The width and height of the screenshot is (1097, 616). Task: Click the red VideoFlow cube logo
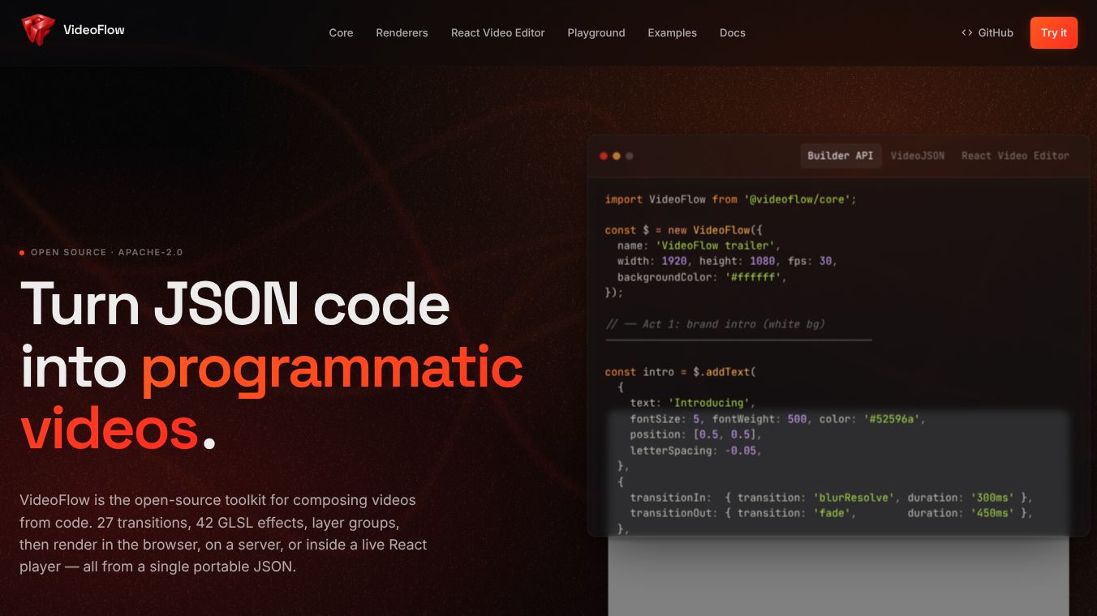point(37,30)
